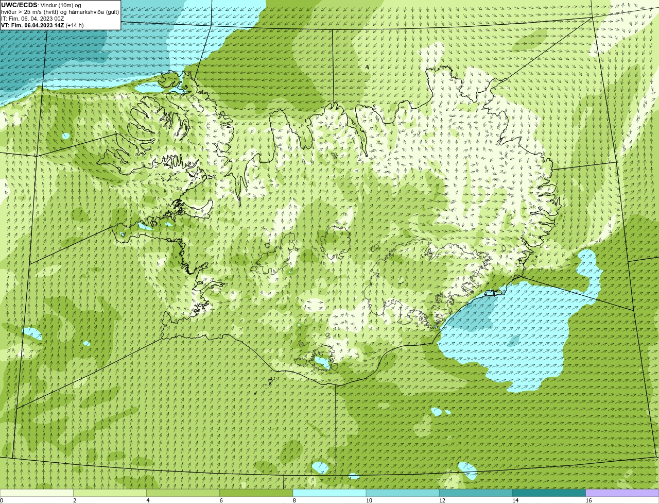
Task: Click the legend scale label '12'
Action: (442, 500)
